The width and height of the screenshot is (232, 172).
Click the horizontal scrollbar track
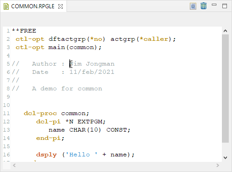point(116,166)
